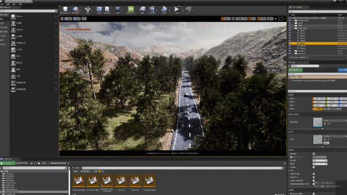The width and height of the screenshot is (347, 195).
Task: Open the Help menu in the menu bar
Action: click(x=20, y=4)
